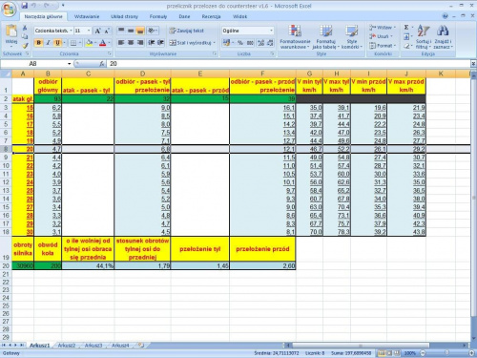Open Sort and Filter (Sortuj i filtruj)
477x358 pixels.
pos(424,37)
